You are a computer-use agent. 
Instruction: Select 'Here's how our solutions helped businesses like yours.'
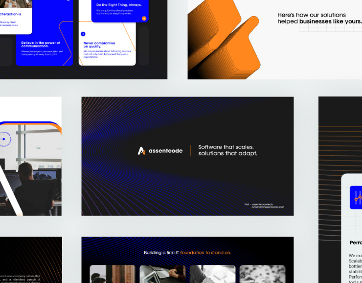pyautogui.click(x=319, y=18)
